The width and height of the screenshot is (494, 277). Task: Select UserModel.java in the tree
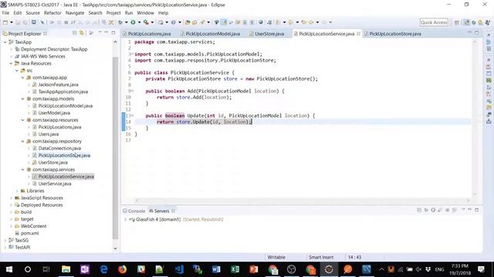[54, 113]
